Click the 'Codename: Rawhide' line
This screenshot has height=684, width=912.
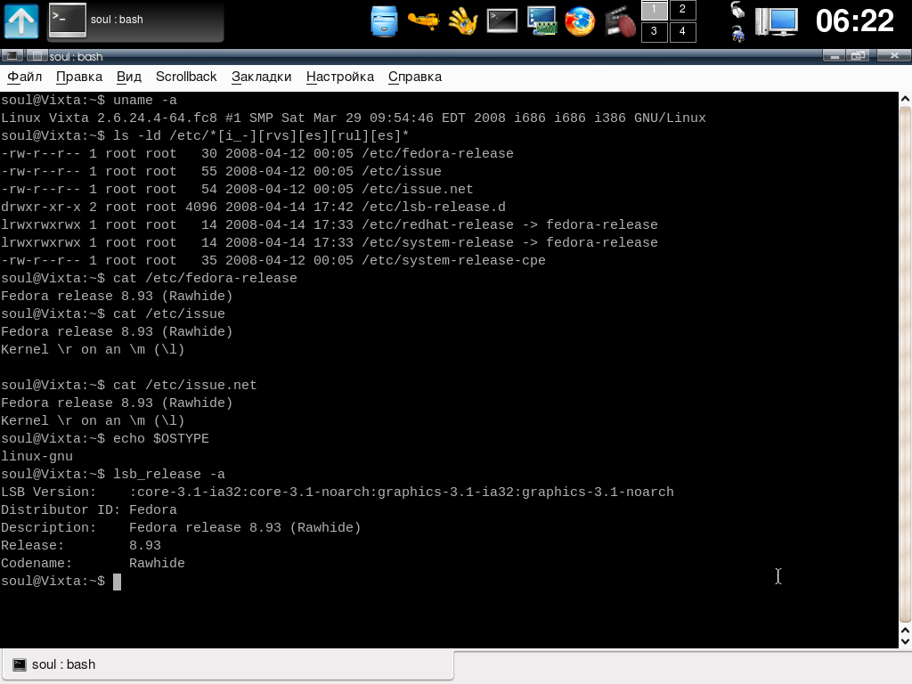[x=93, y=564]
